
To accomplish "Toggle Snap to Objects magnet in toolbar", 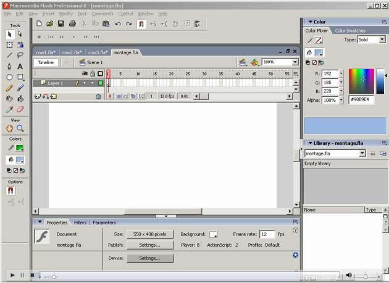I will [x=141, y=24].
